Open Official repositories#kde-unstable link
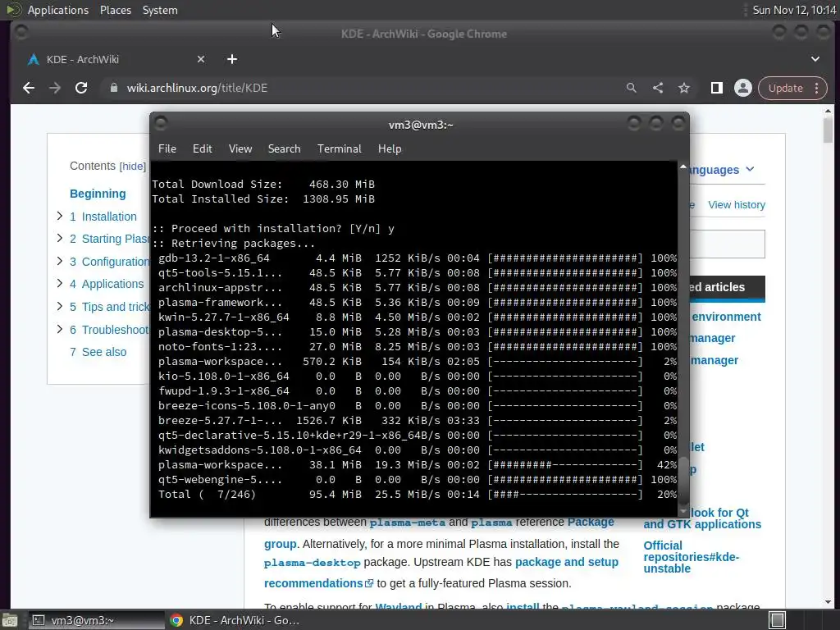The image size is (840, 630). [691, 557]
